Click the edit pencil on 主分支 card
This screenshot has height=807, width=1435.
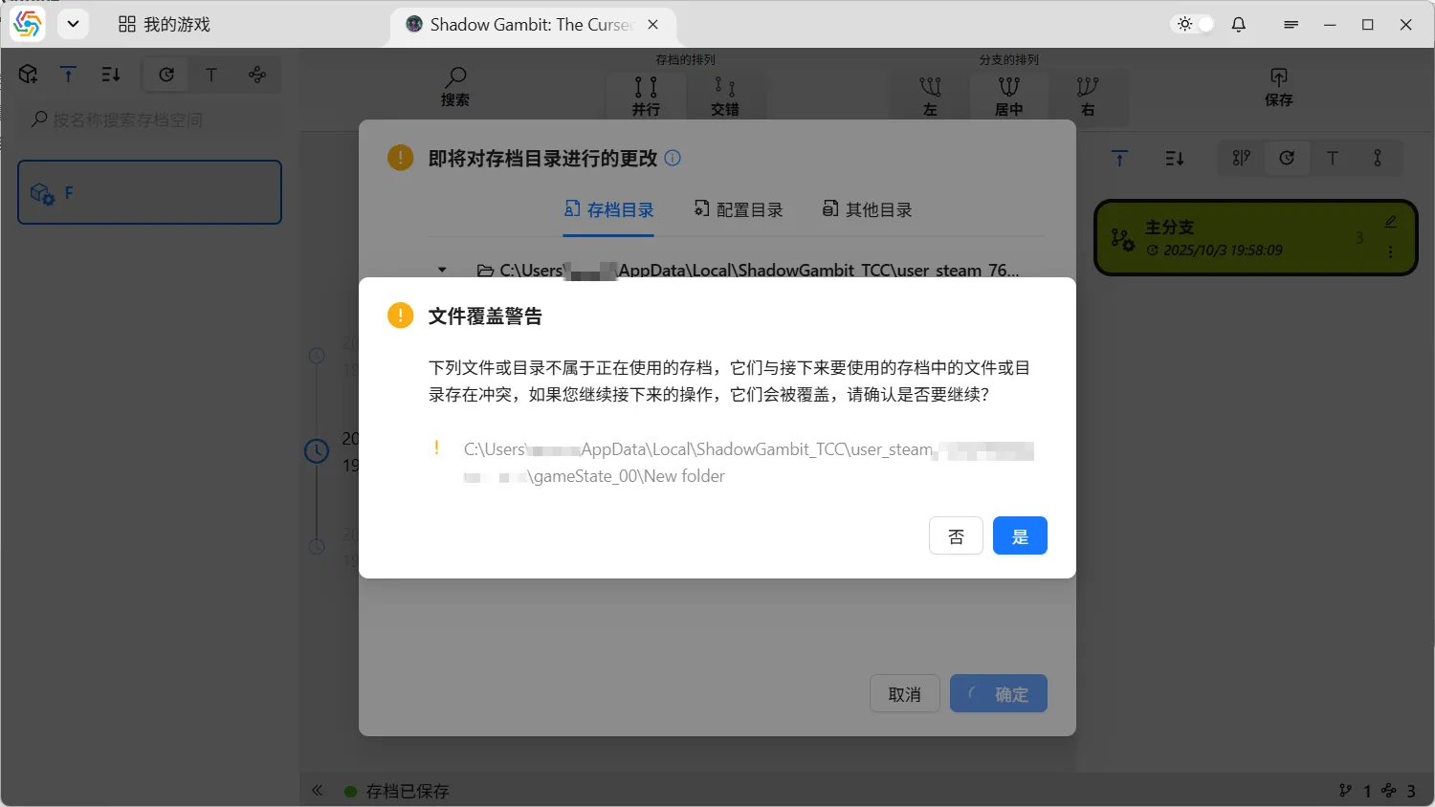click(1390, 222)
